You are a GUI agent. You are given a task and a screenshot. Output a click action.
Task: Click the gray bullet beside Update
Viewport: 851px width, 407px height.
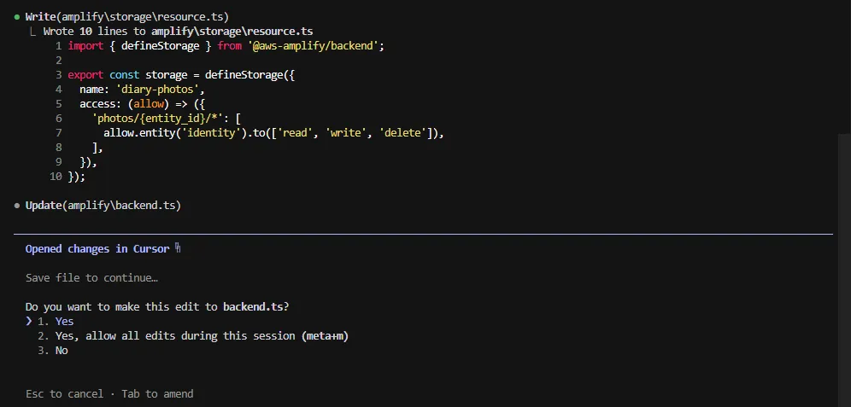coord(17,206)
